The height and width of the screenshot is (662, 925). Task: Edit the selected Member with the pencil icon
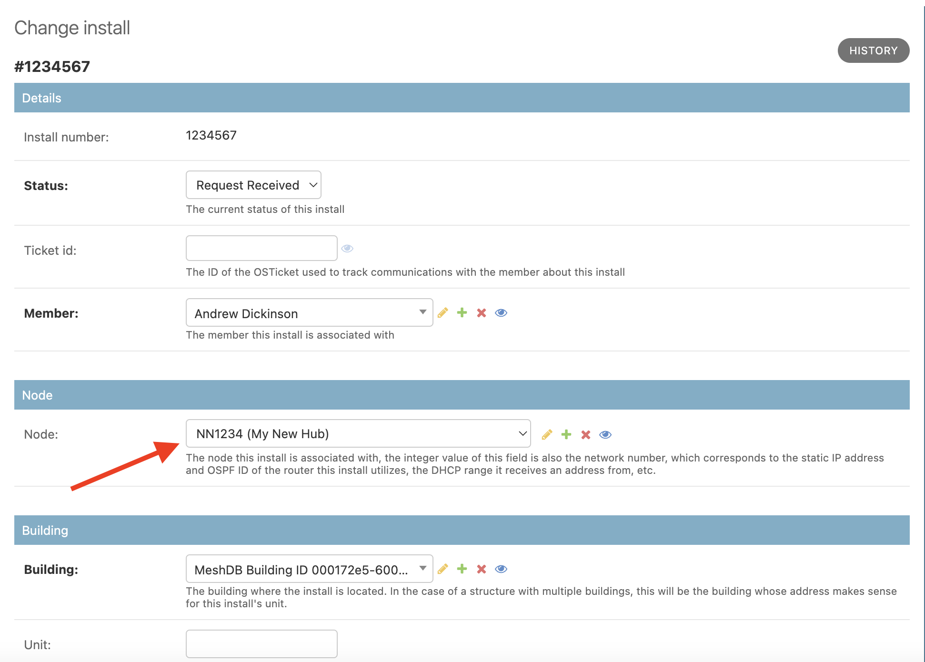tap(443, 313)
